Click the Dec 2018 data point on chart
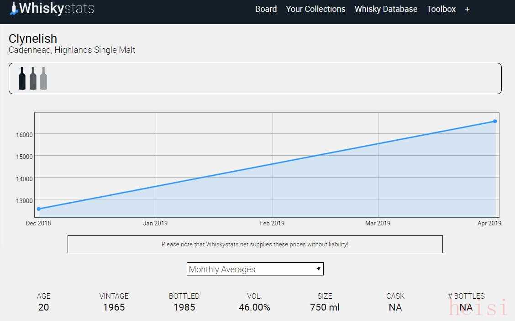The image size is (515, 321). [x=39, y=209]
